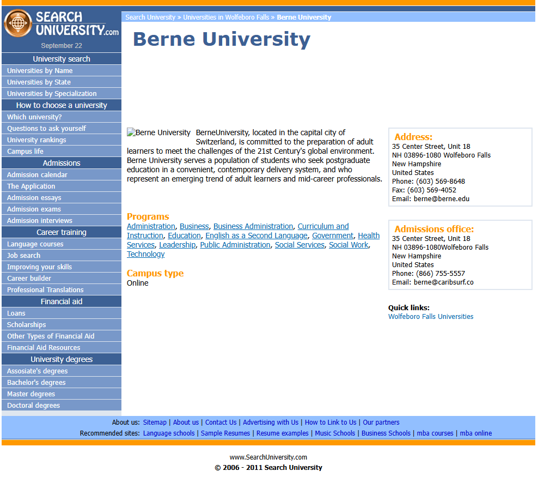Open Professional Translations
Image resolution: width=538 pixels, height=477 pixels.
tap(62, 290)
